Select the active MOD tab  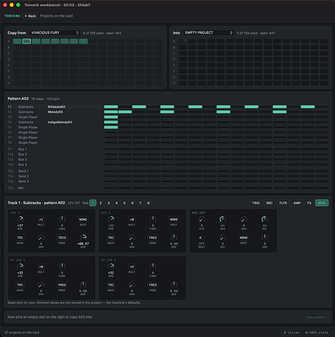322,203
